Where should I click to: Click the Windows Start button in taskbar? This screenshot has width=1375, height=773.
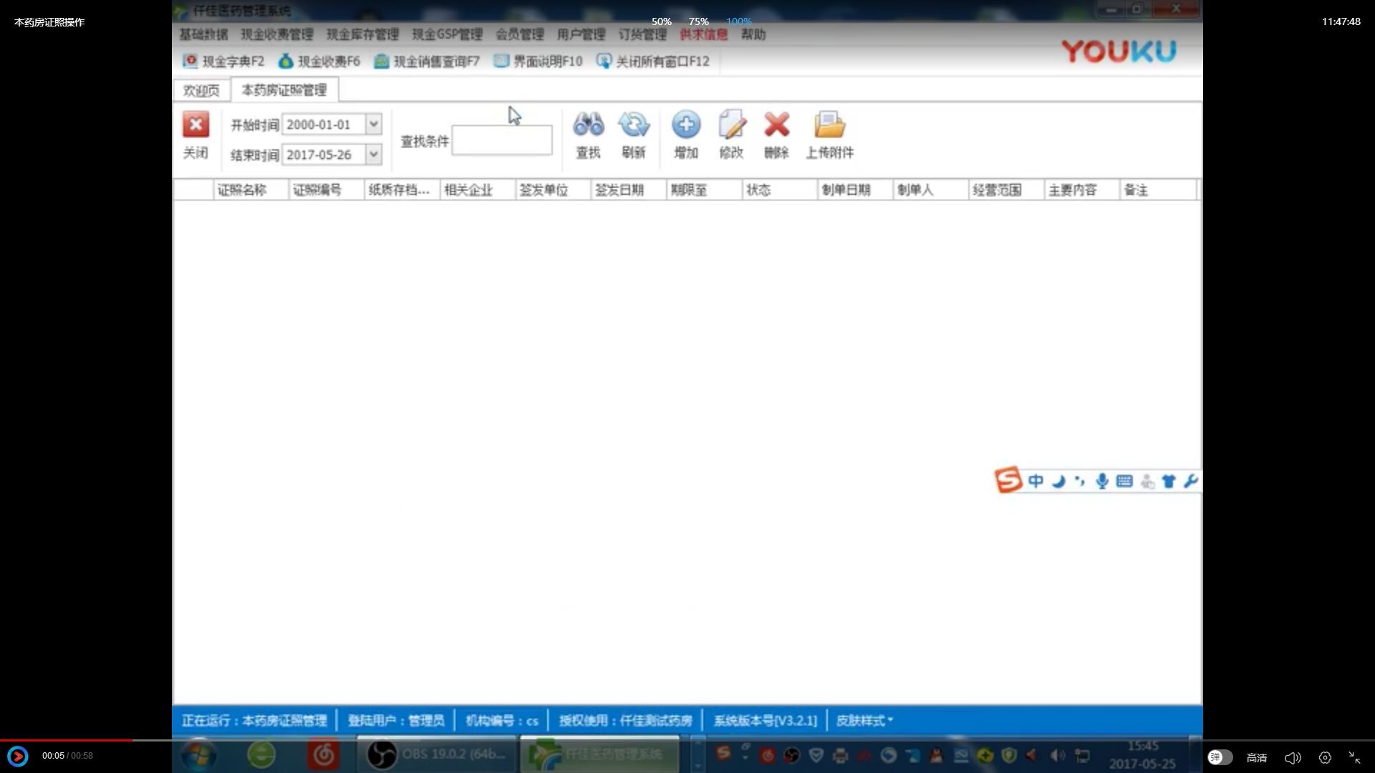point(198,755)
